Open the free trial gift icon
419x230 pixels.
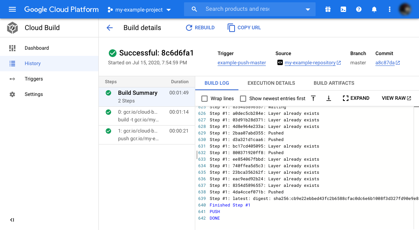pyautogui.click(x=328, y=9)
